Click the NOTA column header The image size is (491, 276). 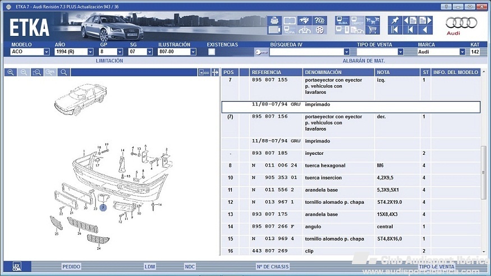coord(397,72)
